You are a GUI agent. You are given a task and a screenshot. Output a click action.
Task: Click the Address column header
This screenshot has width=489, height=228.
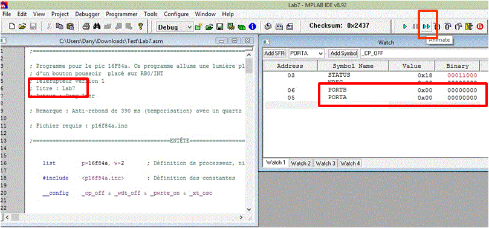[x=290, y=66]
